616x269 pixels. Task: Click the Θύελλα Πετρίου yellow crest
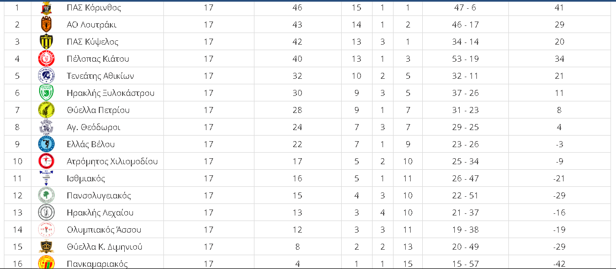(x=46, y=110)
